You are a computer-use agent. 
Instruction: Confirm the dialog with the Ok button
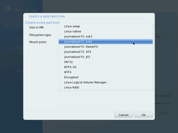point(144,115)
